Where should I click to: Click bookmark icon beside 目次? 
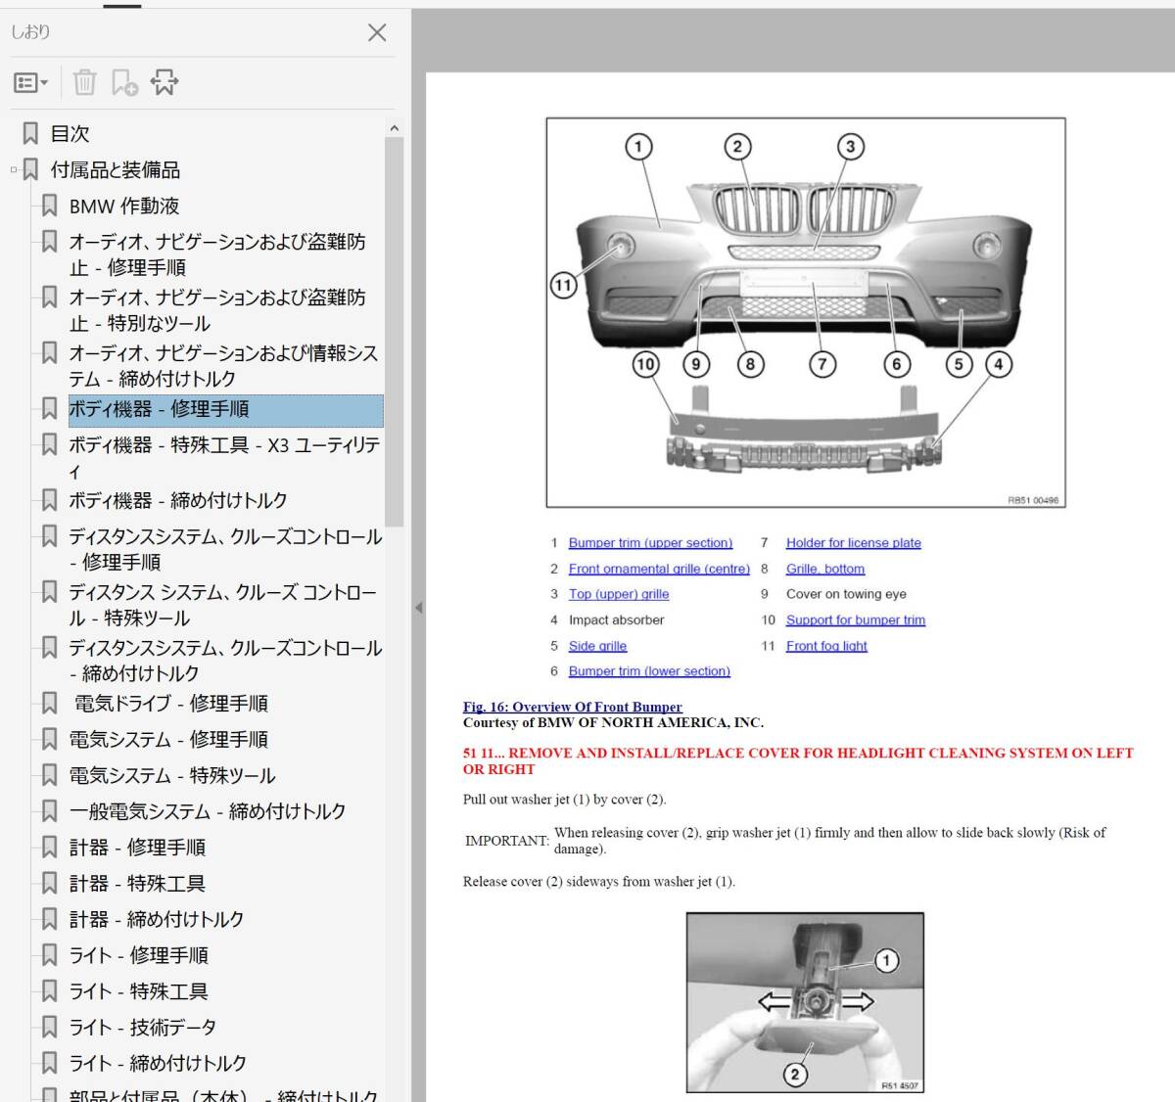pos(30,133)
